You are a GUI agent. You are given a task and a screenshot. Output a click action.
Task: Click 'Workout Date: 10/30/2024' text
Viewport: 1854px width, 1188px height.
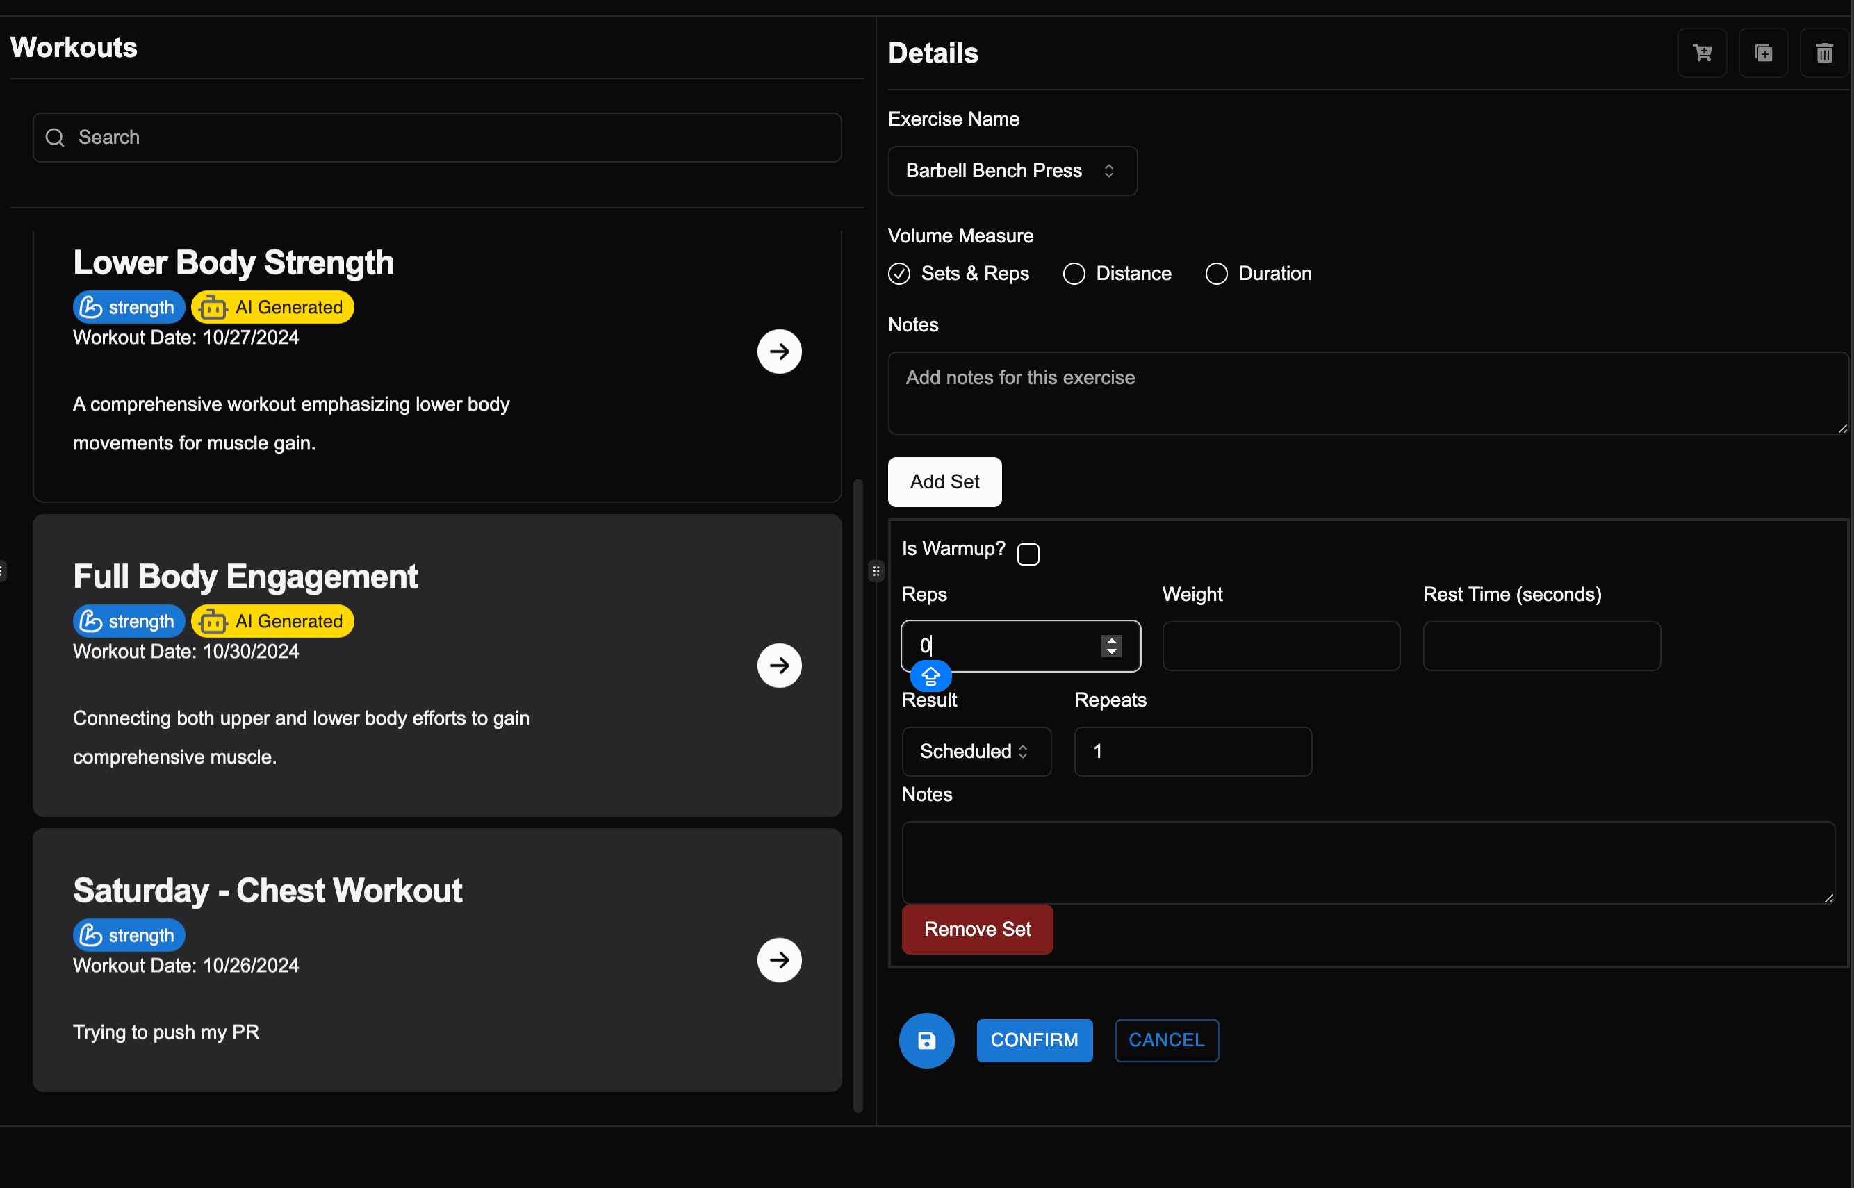pos(186,651)
